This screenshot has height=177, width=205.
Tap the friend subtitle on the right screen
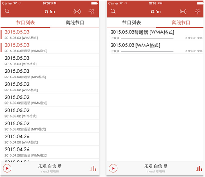coord(156,171)
